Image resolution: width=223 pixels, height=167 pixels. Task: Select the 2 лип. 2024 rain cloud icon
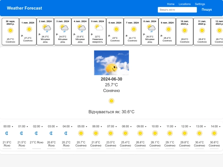[x=46, y=28]
